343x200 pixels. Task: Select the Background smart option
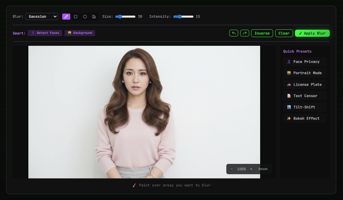[80, 33]
